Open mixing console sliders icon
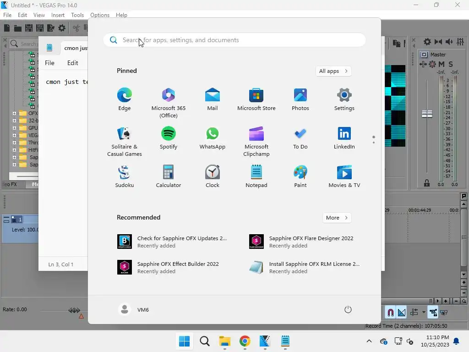 (x=460, y=42)
